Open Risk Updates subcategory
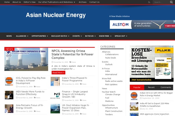175x116 pixels. (x=111, y=84)
